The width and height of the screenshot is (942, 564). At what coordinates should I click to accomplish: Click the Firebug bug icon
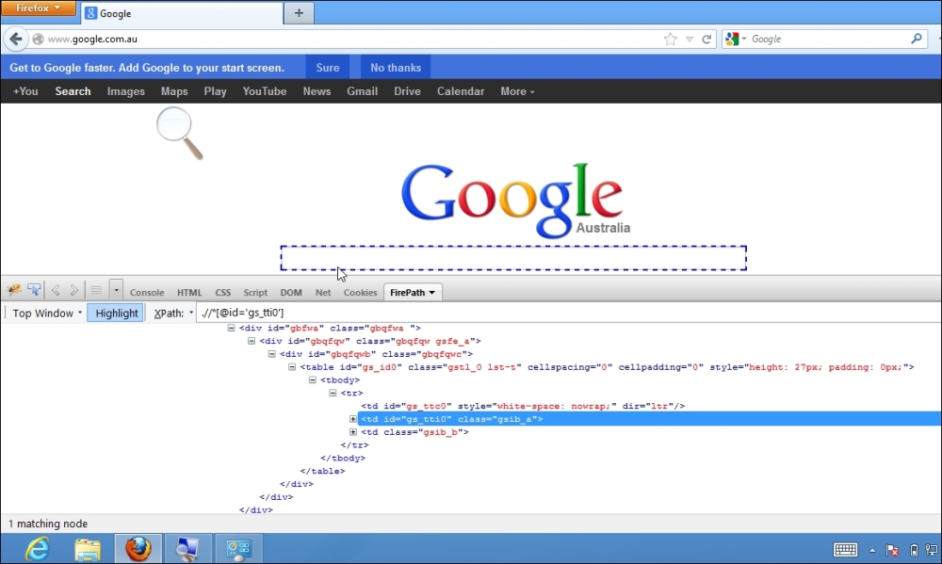tap(14, 291)
